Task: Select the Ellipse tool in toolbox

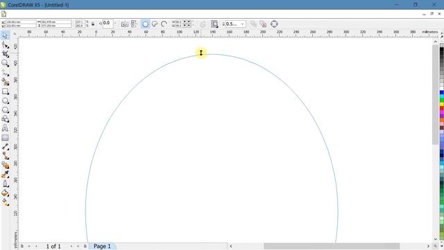Action: click(5, 101)
